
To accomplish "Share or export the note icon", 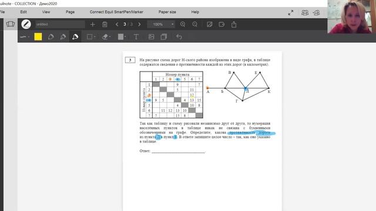I will click(x=234, y=25).
